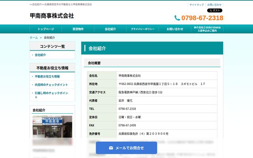Click コンテンツ一覧 sidebar heading
The image size is (253, 158).
[x=52, y=47]
